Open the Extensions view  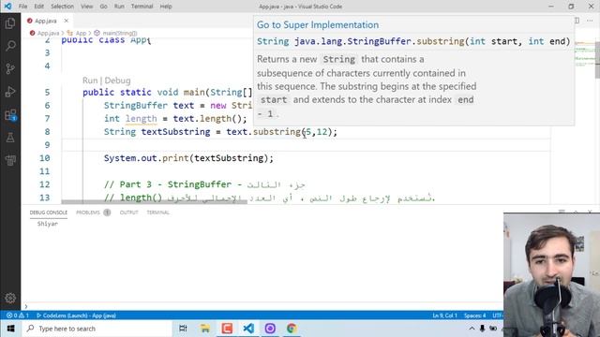(x=10, y=114)
